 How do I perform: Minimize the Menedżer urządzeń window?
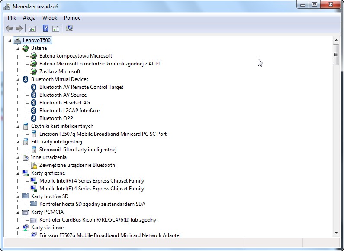click(303, 5)
